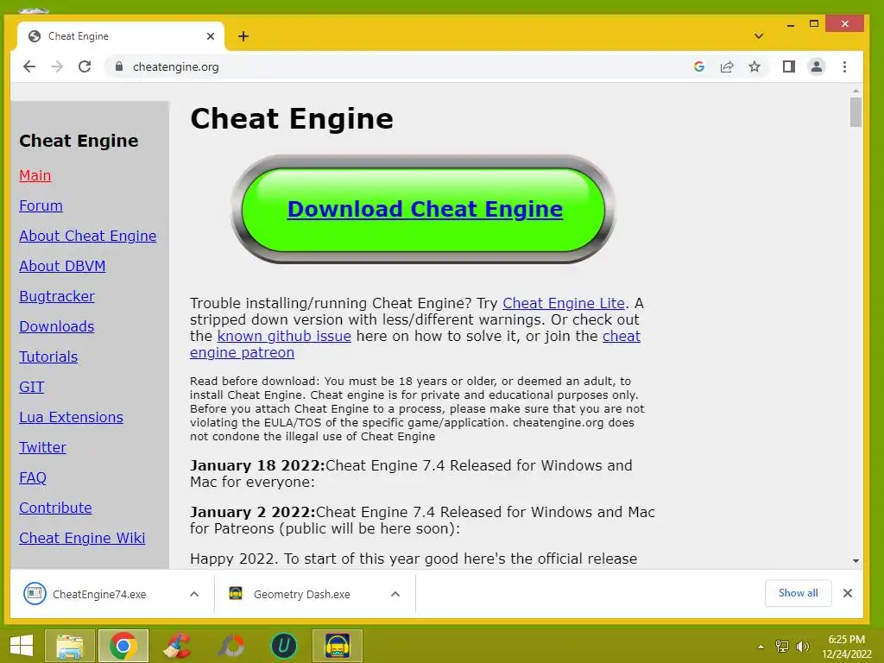Open the Main sidebar link
The width and height of the screenshot is (884, 663).
[x=35, y=175]
